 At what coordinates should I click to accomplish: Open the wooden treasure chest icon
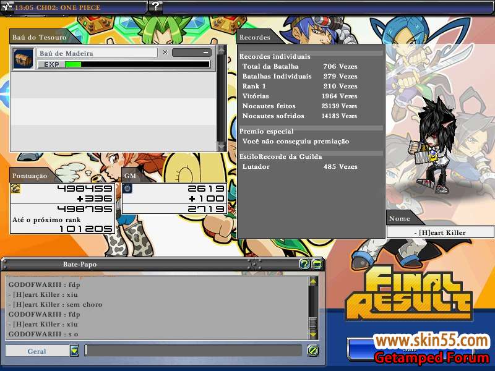point(24,59)
